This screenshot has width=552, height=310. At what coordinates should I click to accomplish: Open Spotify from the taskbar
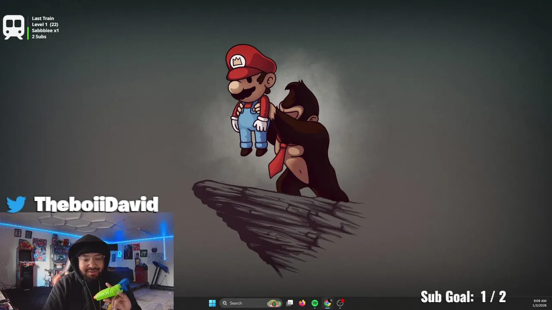click(x=315, y=303)
